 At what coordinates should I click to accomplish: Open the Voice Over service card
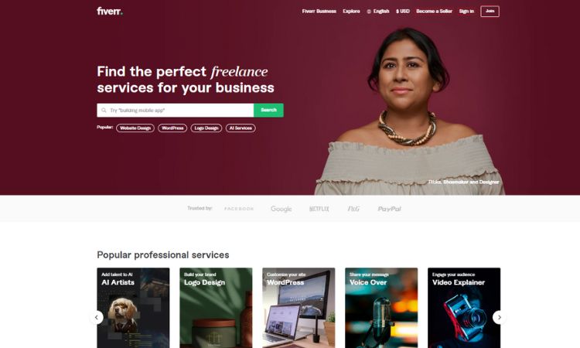(x=381, y=308)
